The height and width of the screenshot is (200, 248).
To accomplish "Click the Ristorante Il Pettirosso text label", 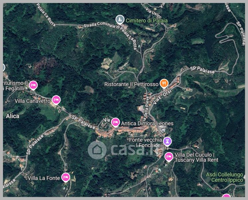I will 131,84.
